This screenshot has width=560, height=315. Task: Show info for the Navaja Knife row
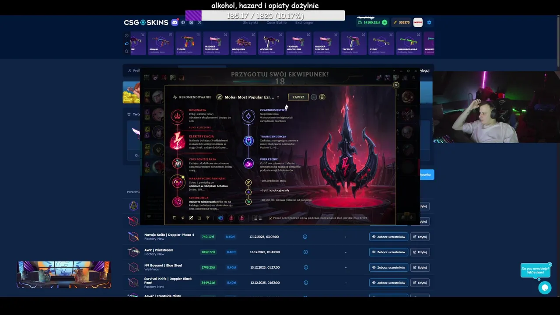305,237
